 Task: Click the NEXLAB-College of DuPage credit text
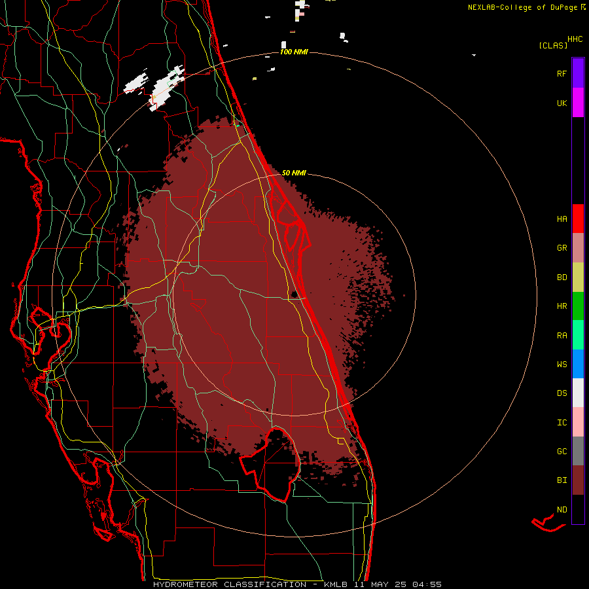coord(522,7)
